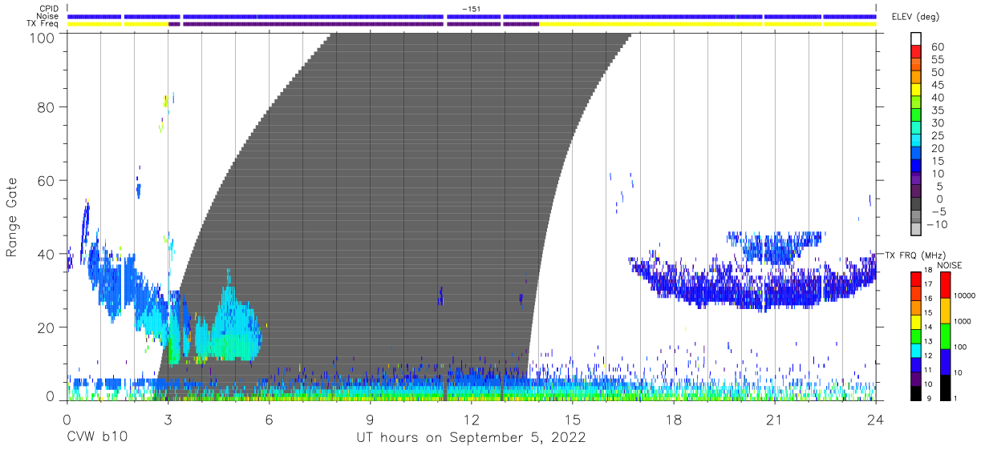Click the black bottom segment of TX FRQ colorbar
Viewport: 985px width, 454px height.
[x=916, y=393]
